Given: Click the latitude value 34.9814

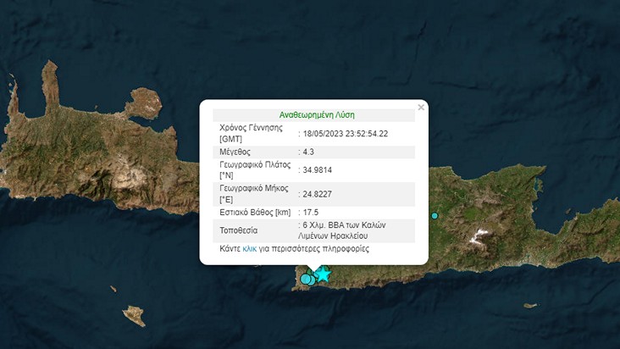Looking at the screenshot, I should [318, 169].
